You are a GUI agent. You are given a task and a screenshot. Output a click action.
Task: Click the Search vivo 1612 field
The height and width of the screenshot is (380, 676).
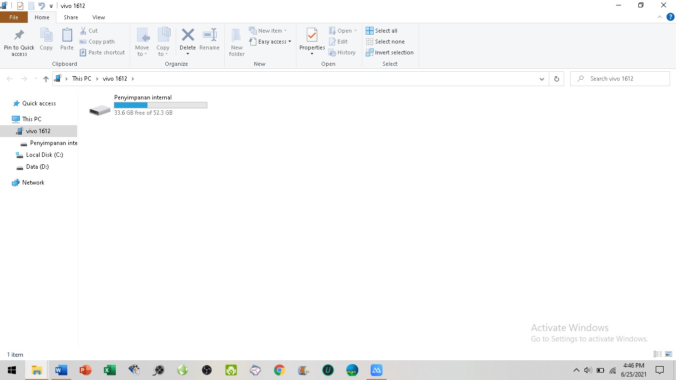620,79
